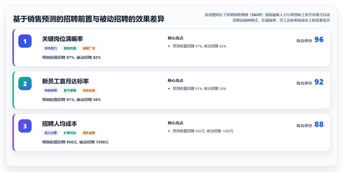Click the bullet item with 91% and 56%
The width and height of the screenshot is (343, 172).
click(x=199, y=89)
